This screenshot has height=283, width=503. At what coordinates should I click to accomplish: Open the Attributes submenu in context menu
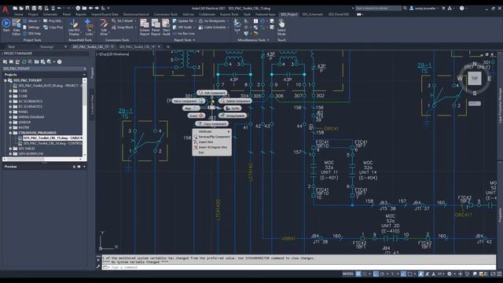pos(212,131)
